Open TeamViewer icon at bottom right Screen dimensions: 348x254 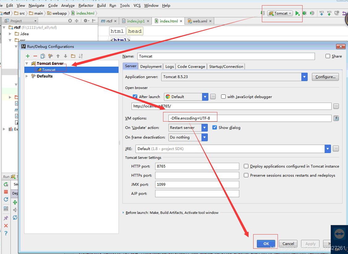point(339,234)
